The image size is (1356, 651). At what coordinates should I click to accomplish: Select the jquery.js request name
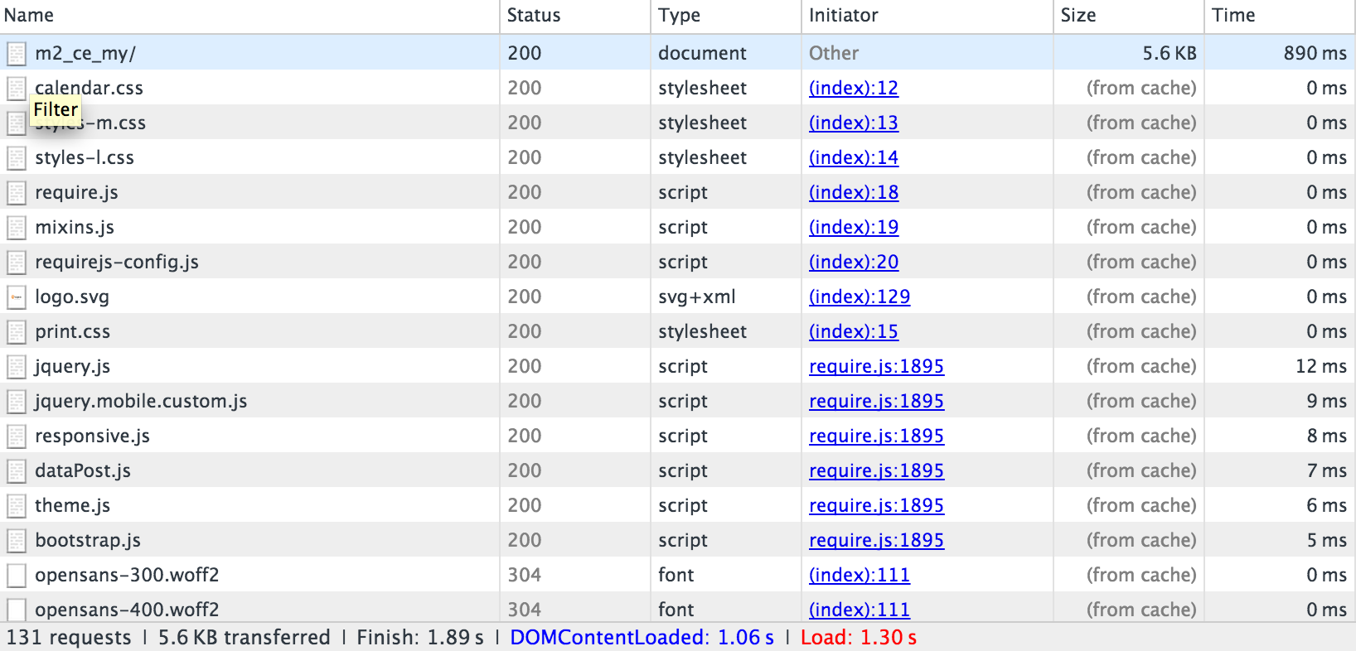tap(72, 366)
